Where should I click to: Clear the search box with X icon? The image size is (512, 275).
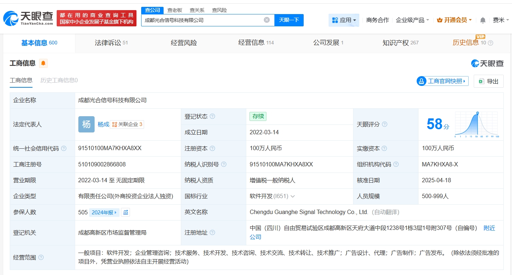(266, 20)
